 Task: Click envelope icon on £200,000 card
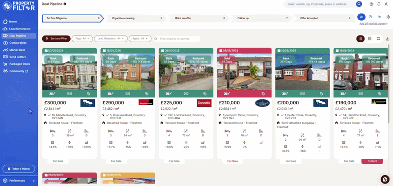tap(303, 93)
